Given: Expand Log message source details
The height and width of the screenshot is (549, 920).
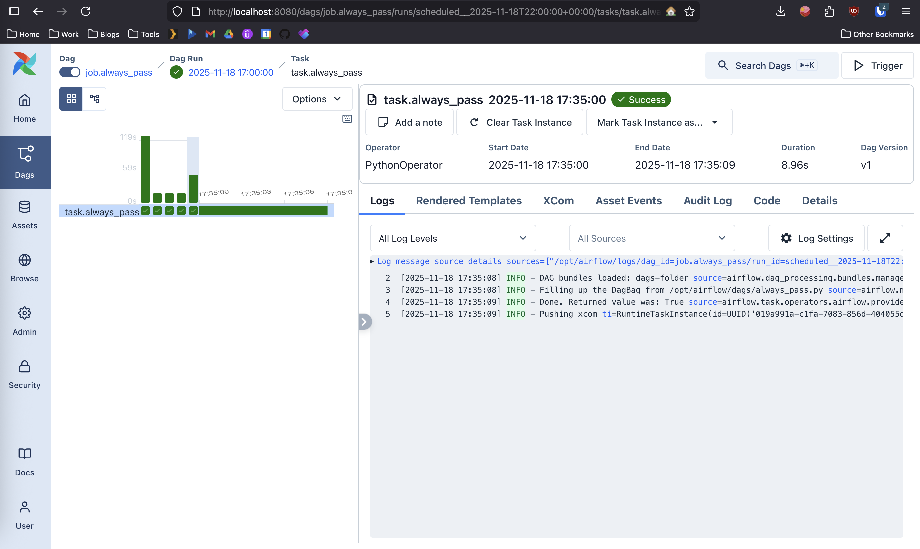Looking at the screenshot, I should [x=372, y=261].
